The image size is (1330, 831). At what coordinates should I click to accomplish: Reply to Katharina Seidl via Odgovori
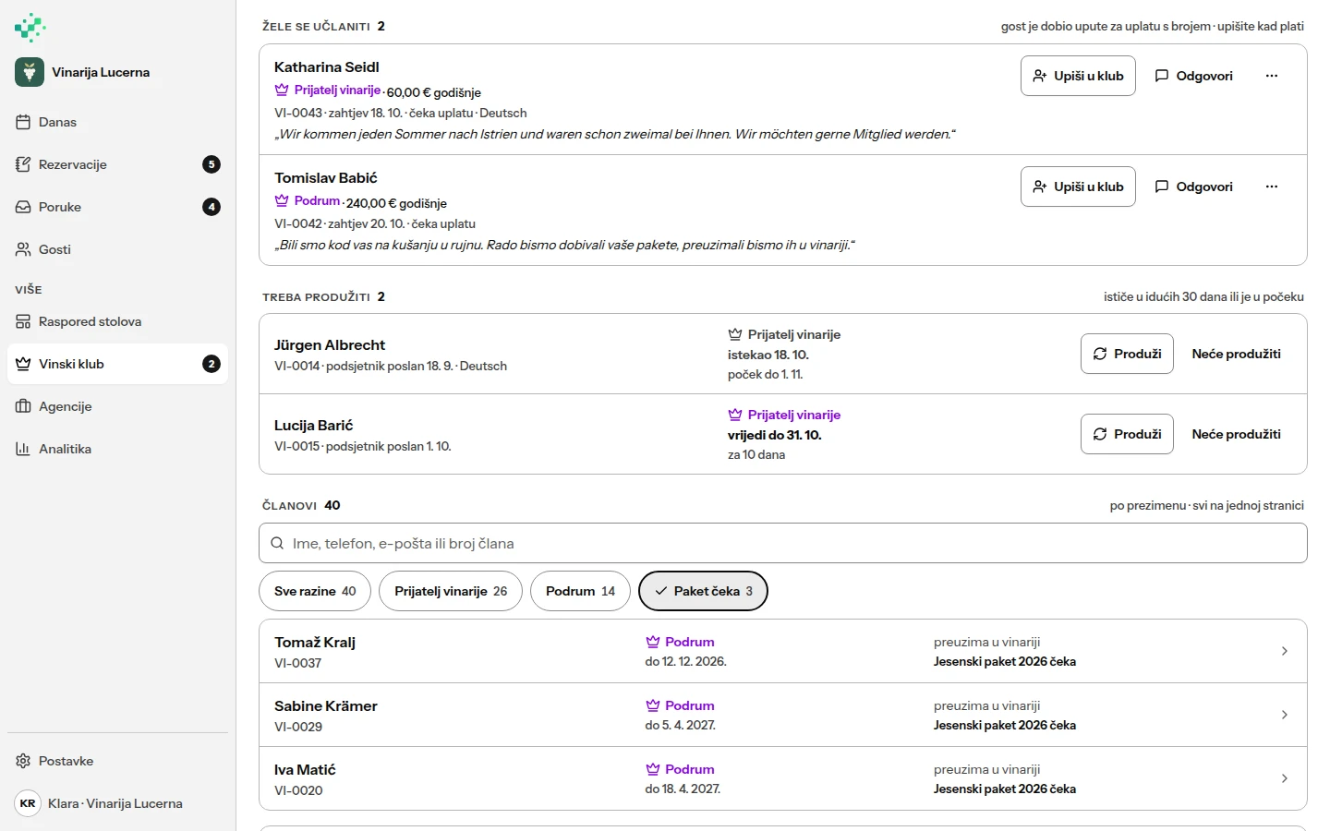[1193, 76]
